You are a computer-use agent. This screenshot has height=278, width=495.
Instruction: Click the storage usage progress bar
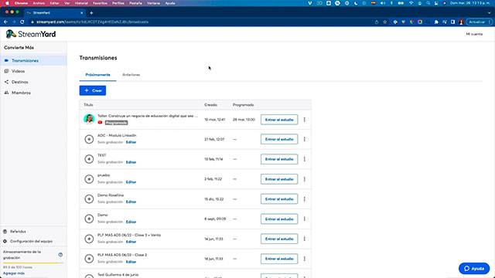(x=33, y=263)
